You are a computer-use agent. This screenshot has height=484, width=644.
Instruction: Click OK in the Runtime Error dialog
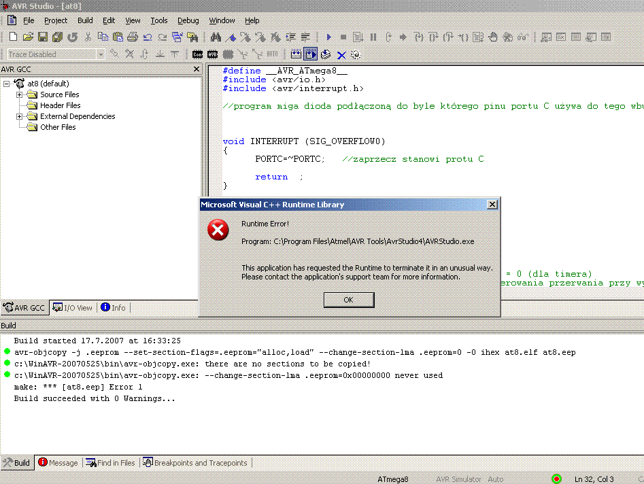[349, 300]
